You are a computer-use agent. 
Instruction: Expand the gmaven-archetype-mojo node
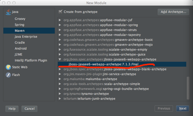pyautogui.click(x=60, y=44)
